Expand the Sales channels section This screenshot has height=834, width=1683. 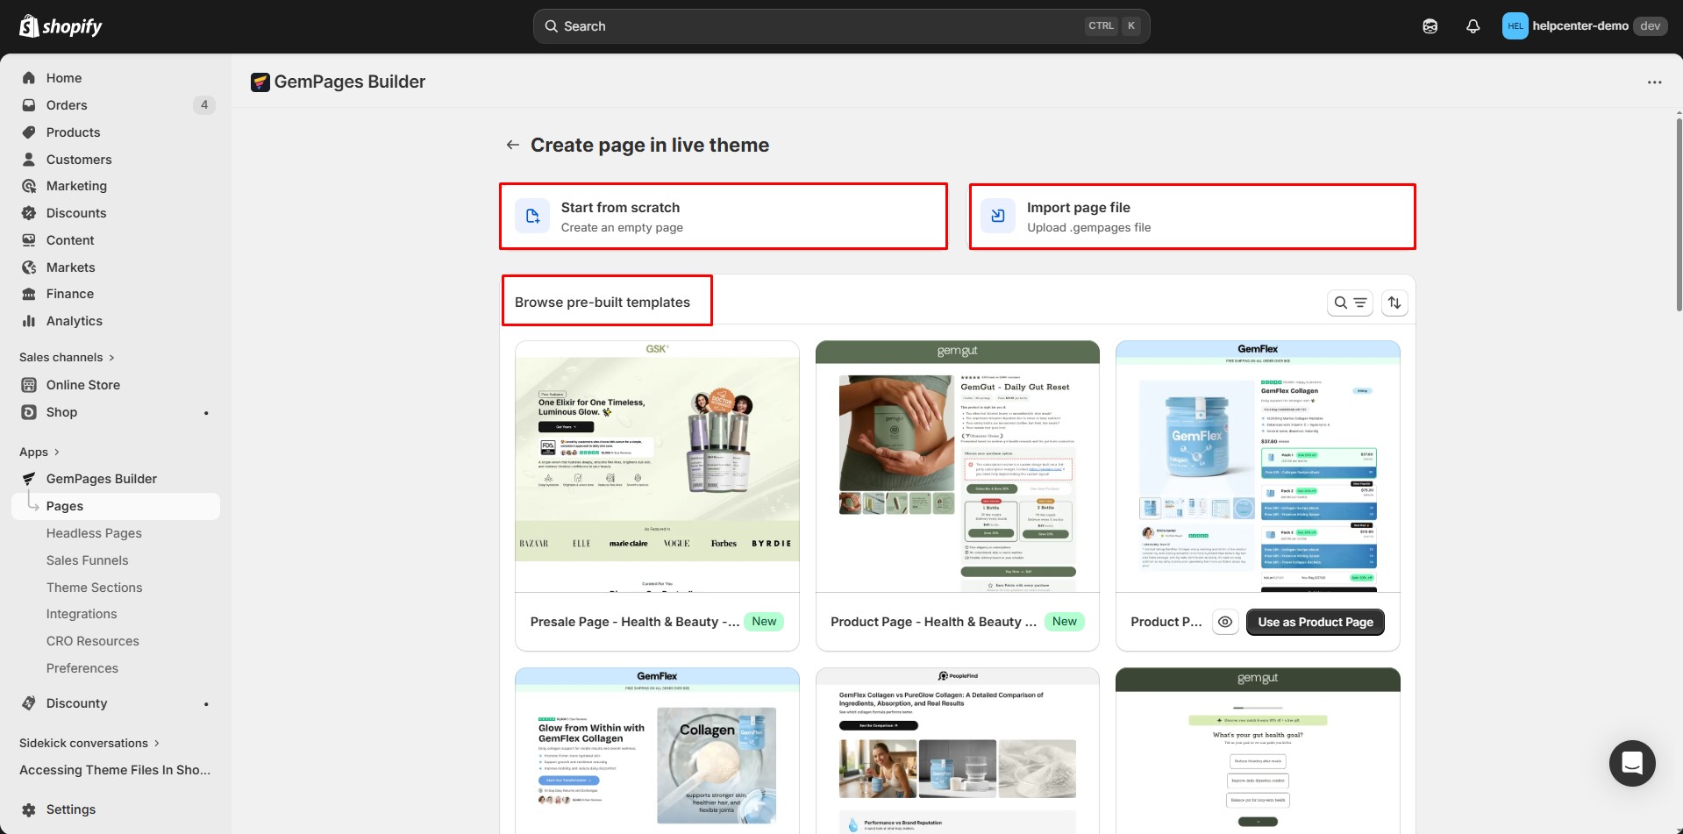coord(111,357)
